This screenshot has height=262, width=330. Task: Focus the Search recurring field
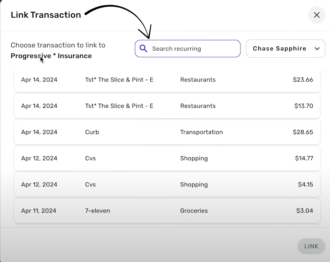188,48
